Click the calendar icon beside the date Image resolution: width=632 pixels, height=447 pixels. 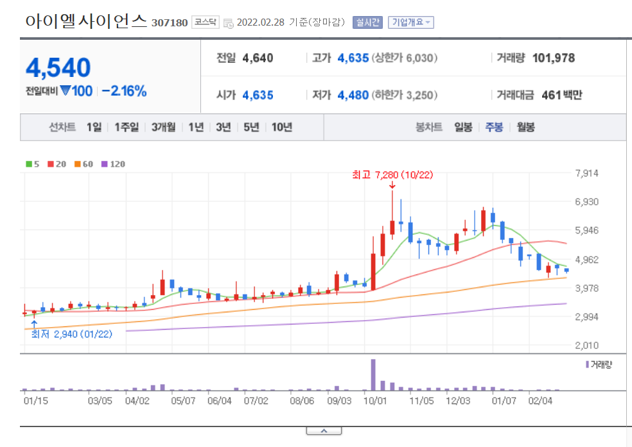click(x=228, y=23)
